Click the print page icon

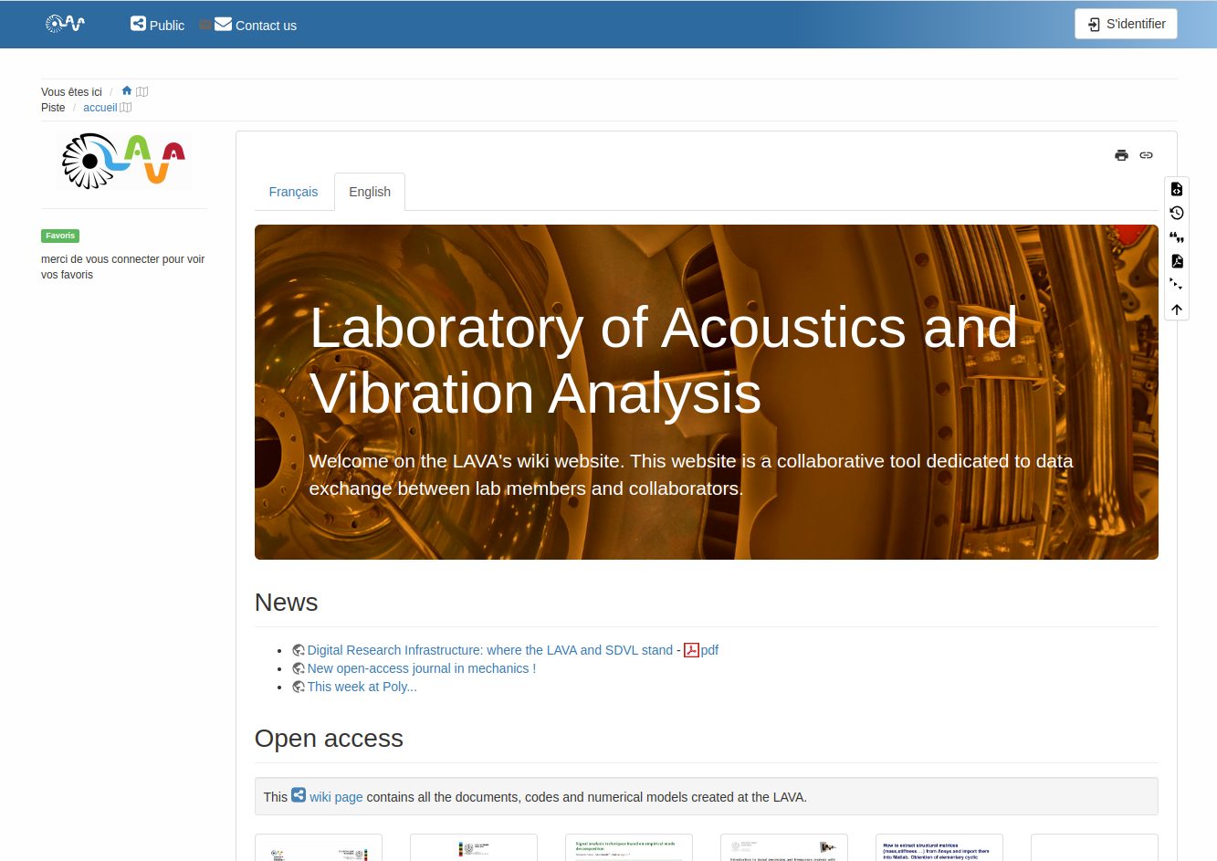[x=1121, y=155]
